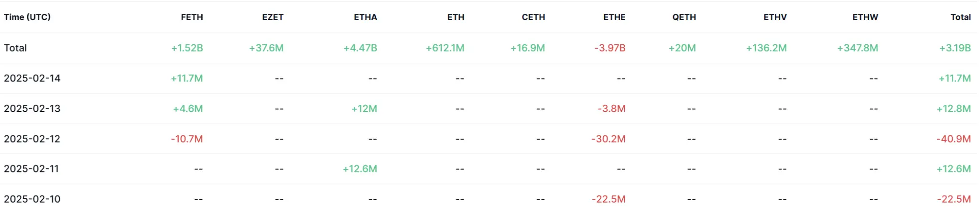Select the 2025-02-10 row date
979x214 pixels.
32,199
